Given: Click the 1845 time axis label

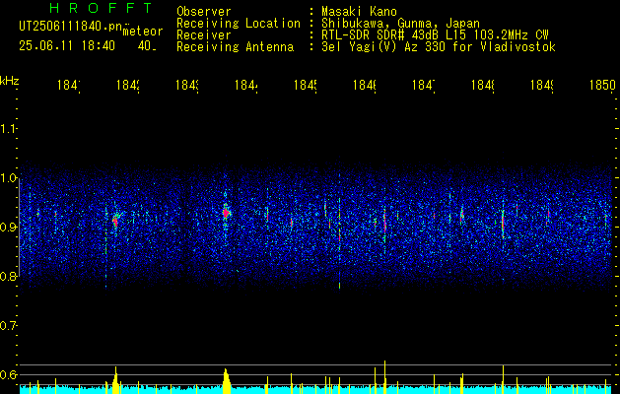Looking at the screenshot, I should [306, 85].
